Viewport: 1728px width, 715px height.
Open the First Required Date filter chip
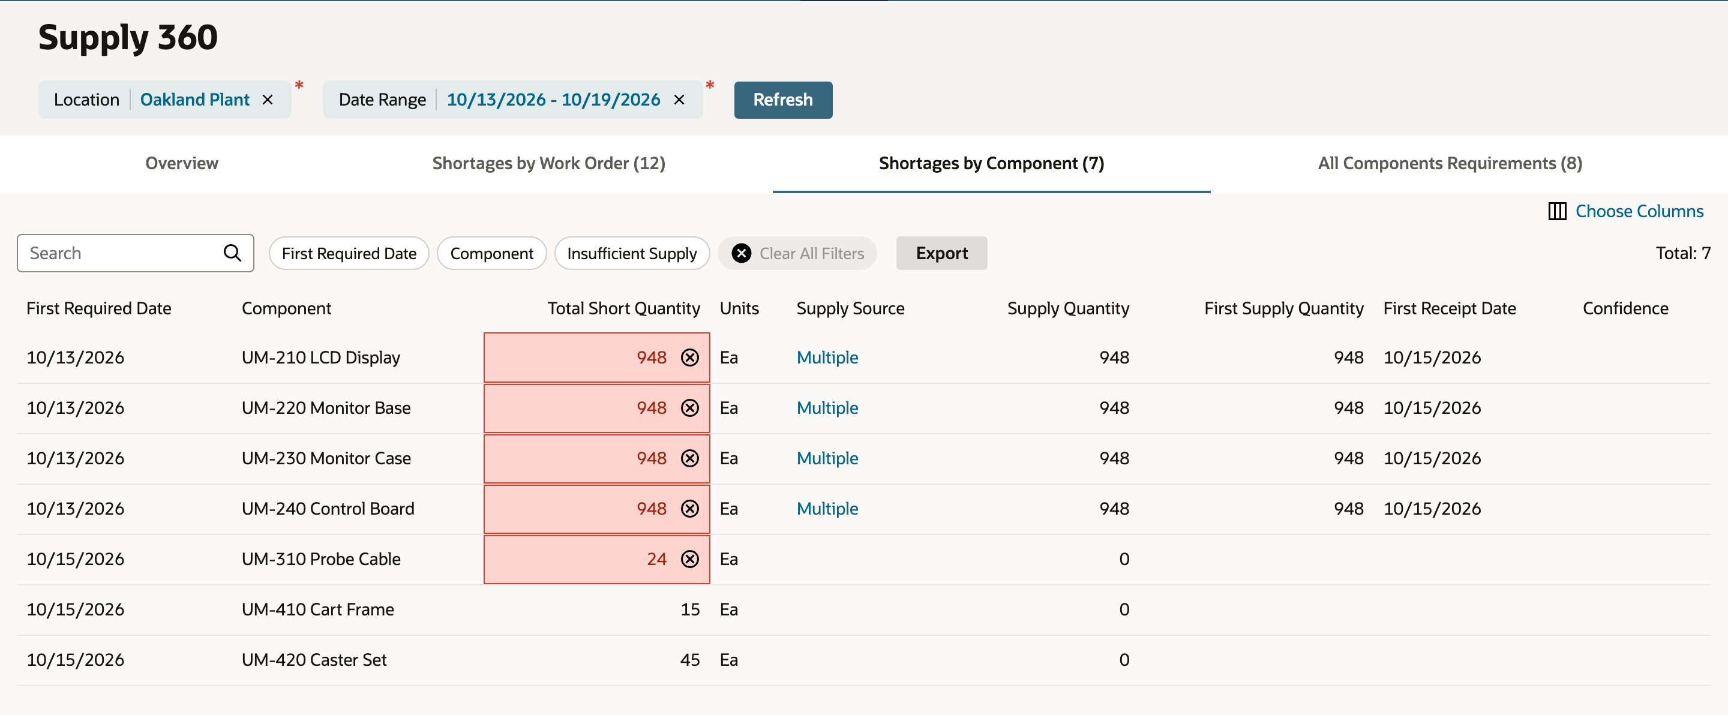tap(349, 253)
